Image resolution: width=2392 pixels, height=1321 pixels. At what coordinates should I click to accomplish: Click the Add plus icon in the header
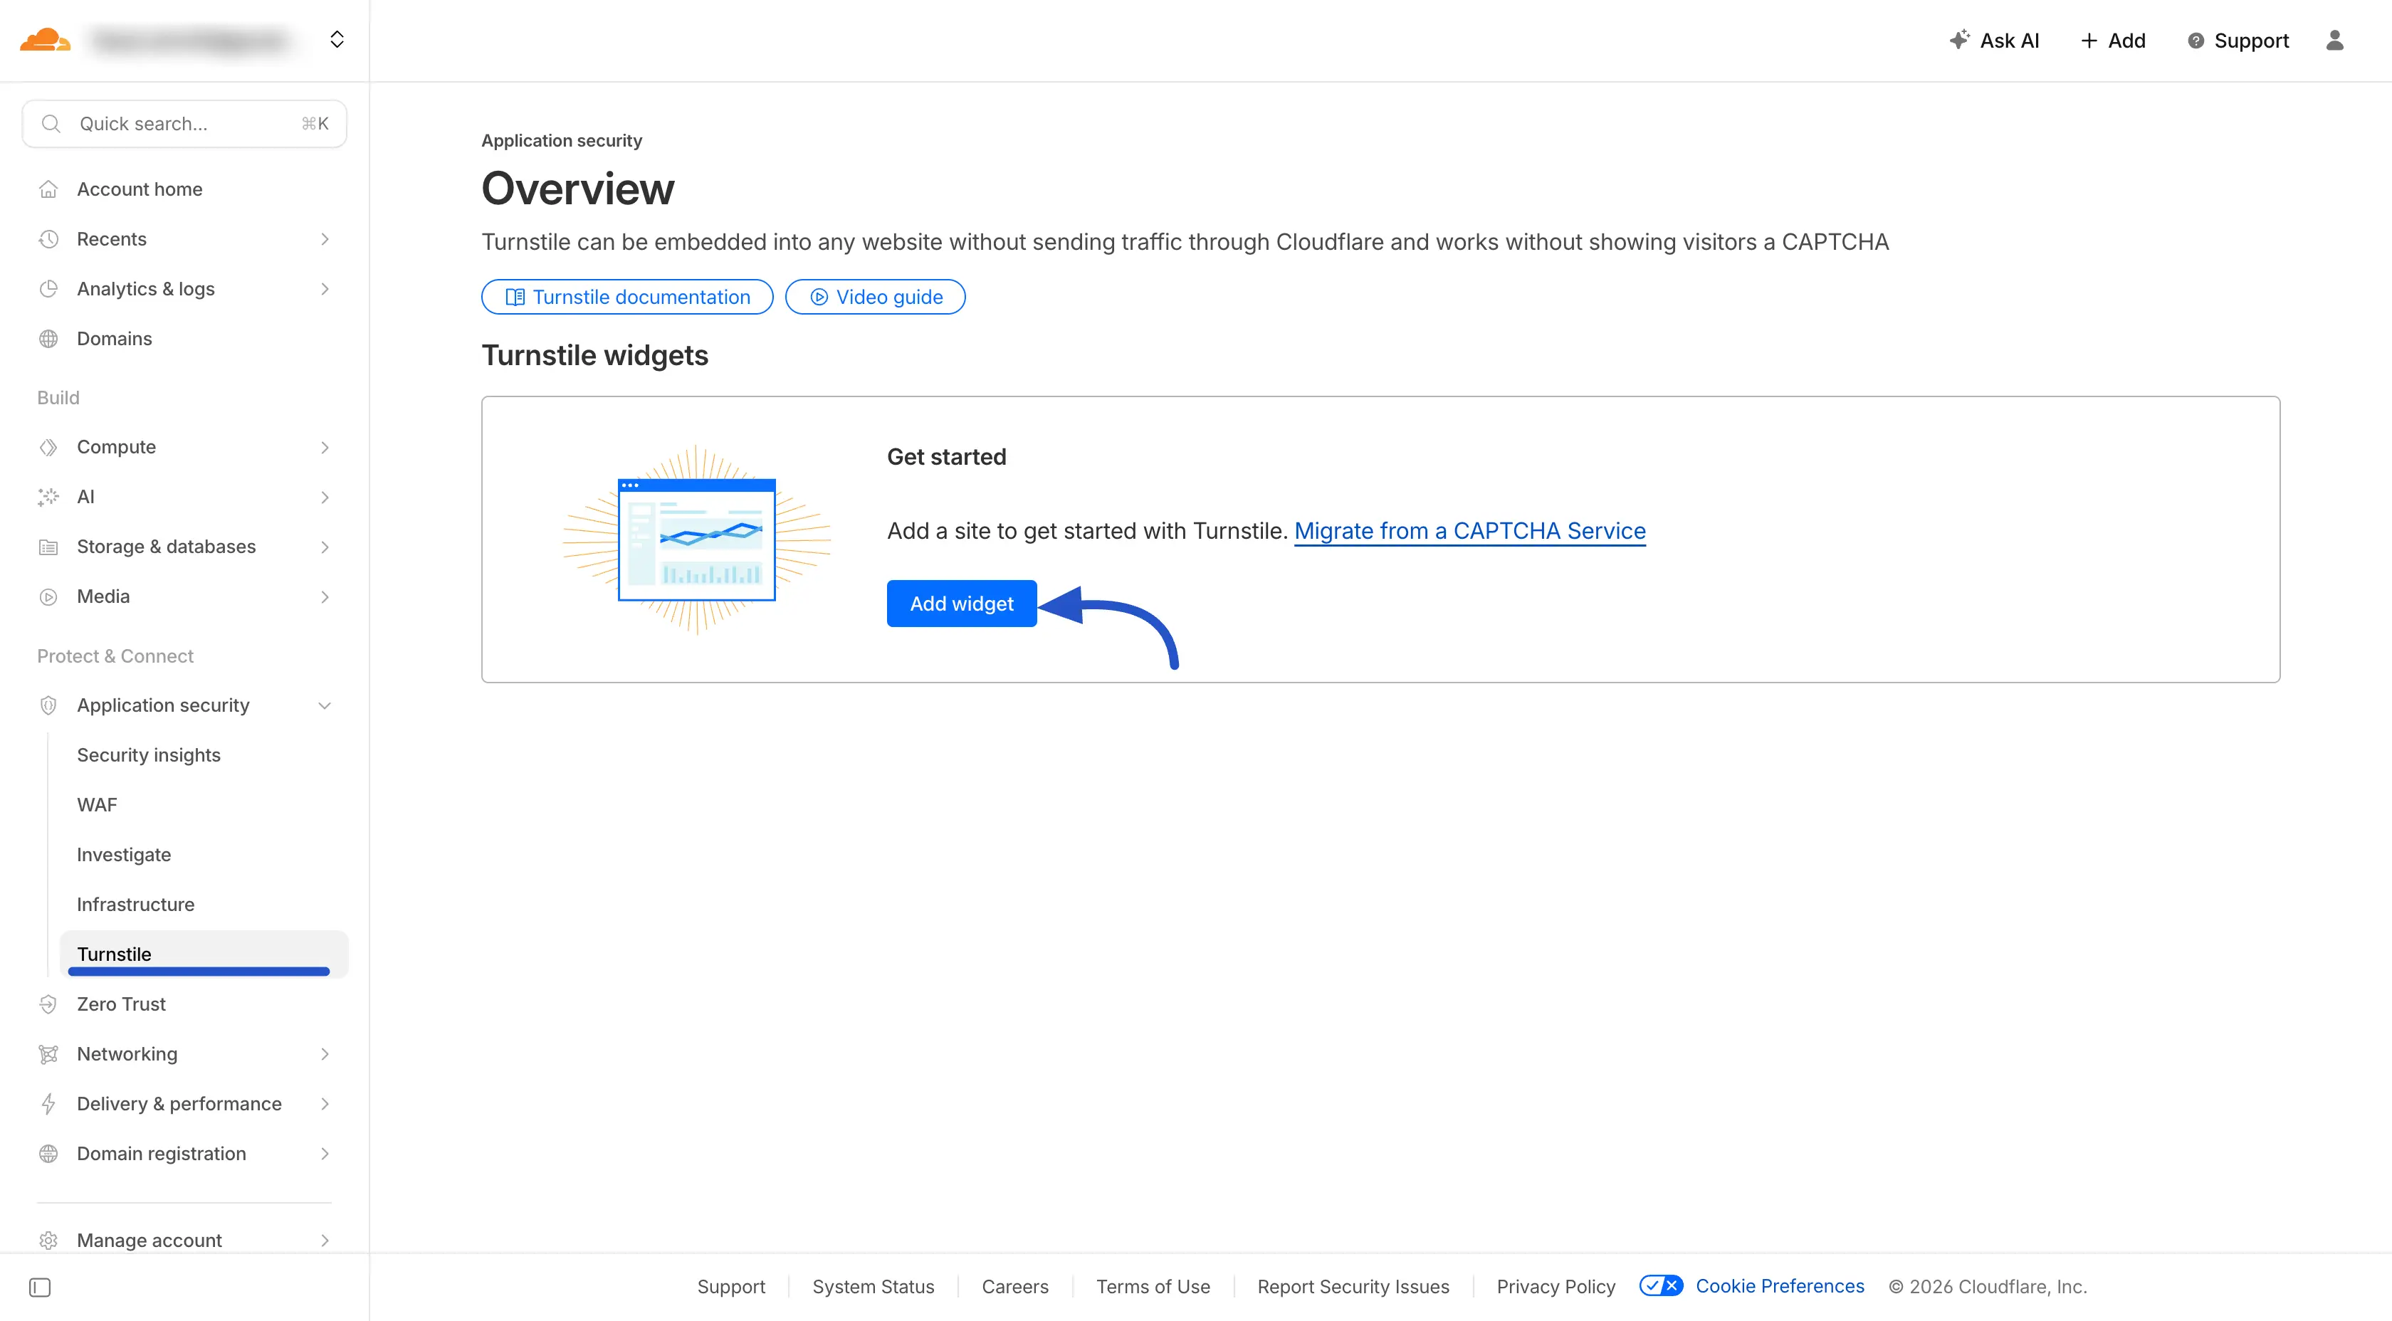2088,40
